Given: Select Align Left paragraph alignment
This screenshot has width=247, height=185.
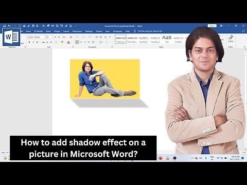Looking at the screenshot, I should point(77,42).
